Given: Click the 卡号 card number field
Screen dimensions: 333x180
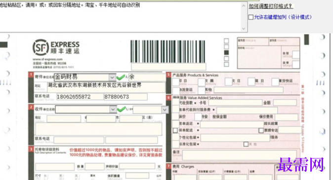Looking at the screenshot, I should [235, 103].
